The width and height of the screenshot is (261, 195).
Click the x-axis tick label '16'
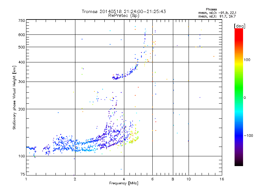click(222, 179)
